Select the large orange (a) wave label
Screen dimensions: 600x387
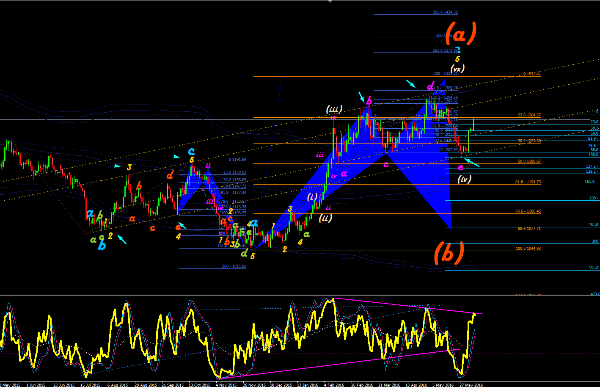coord(461,33)
